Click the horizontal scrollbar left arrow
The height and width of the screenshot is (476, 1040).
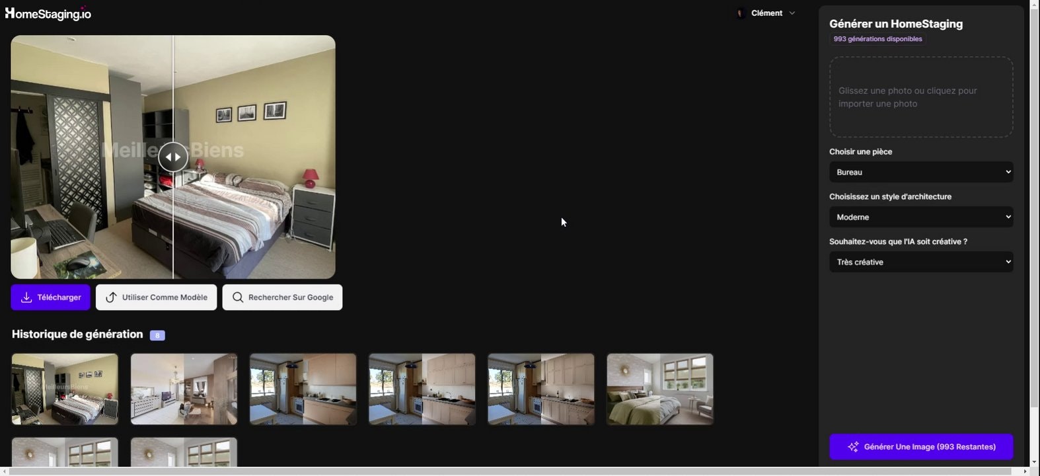point(5,471)
